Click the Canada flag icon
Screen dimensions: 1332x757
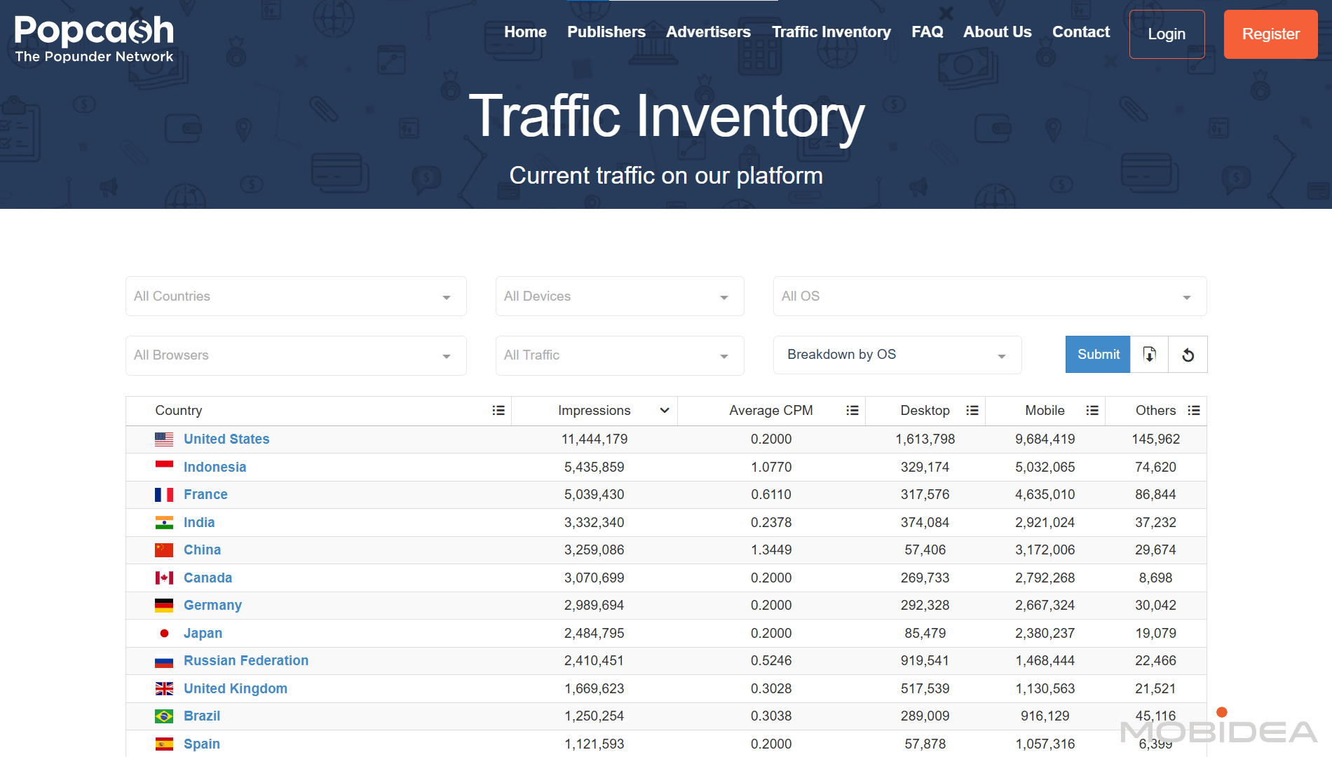tap(164, 578)
